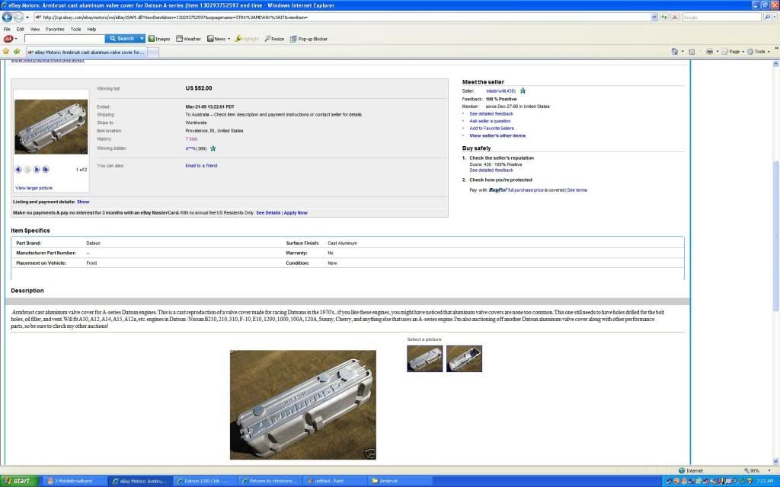Open the Favorites menu

tap(55, 29)
